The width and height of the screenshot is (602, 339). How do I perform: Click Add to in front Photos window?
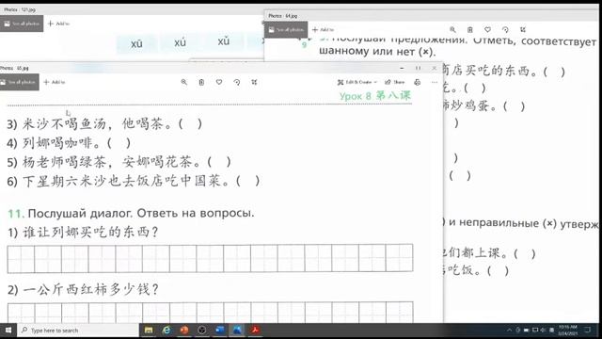(55, 82)
